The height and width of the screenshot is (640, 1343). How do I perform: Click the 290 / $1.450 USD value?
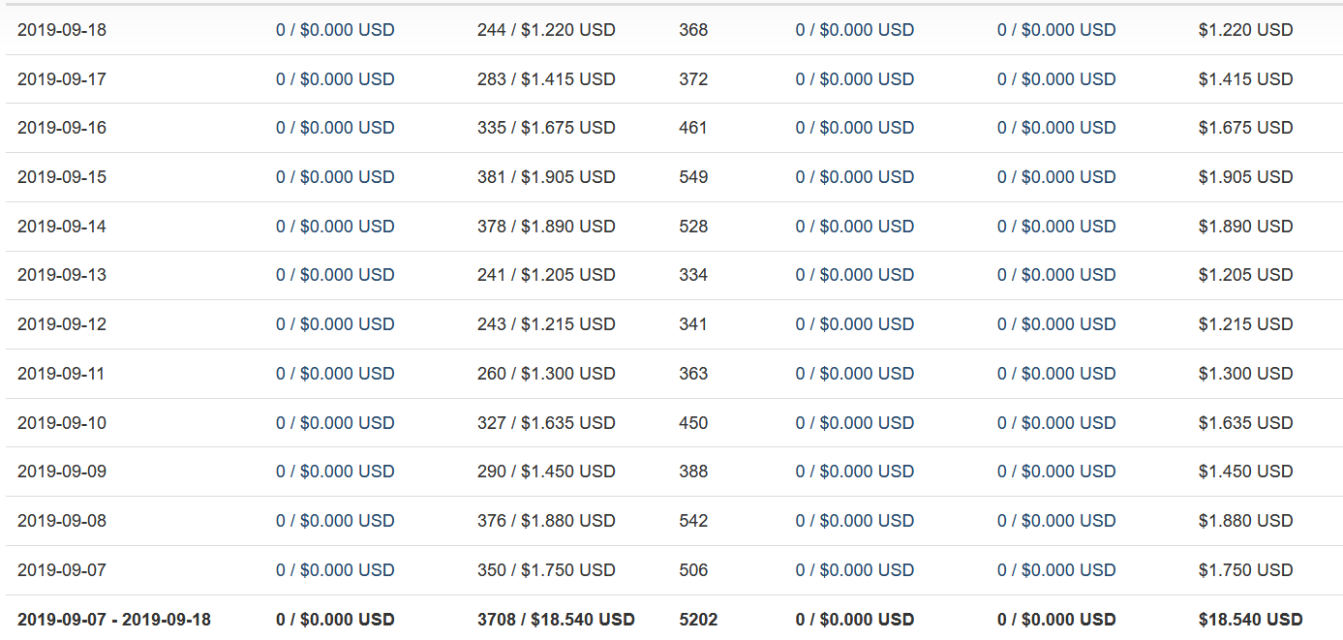pyautogui.click(x=546, y=472)
